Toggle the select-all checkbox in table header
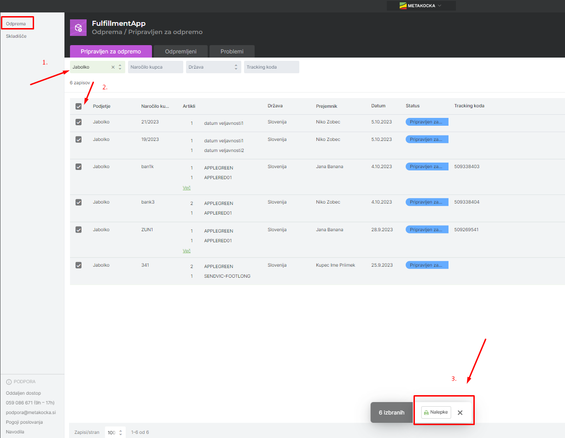The height and width of the screenshot is (438, 565). pos(78,106)
